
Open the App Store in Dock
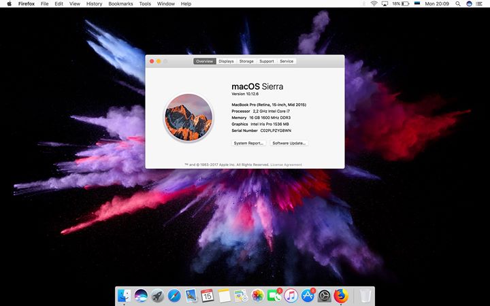click(x=308, y=295)
